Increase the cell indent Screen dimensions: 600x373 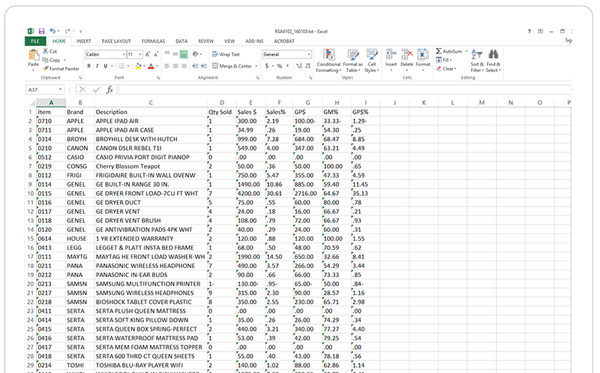pyautogui.click(x=203, y=66)
